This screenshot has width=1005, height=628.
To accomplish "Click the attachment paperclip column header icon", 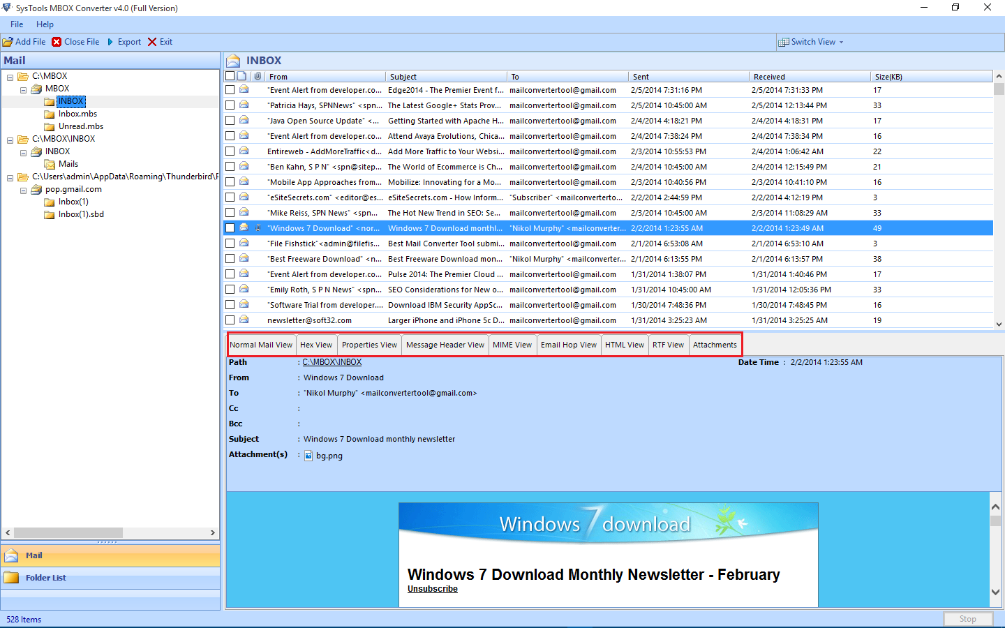I will click(x=258, y=76).
